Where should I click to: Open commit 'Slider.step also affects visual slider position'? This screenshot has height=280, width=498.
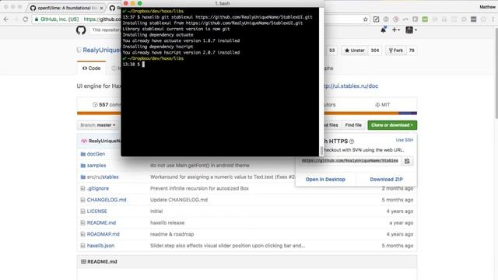(x=227, y=246)
